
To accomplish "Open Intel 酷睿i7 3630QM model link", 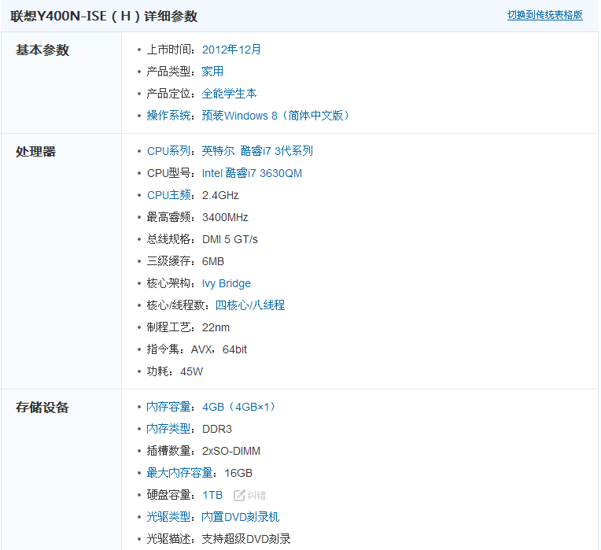I will (x=252, y=173).
